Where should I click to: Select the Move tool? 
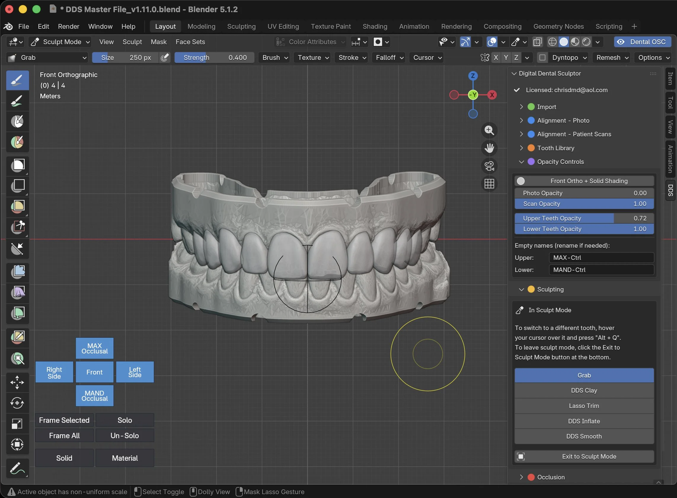pyautogui.click(x=17, y=382)
